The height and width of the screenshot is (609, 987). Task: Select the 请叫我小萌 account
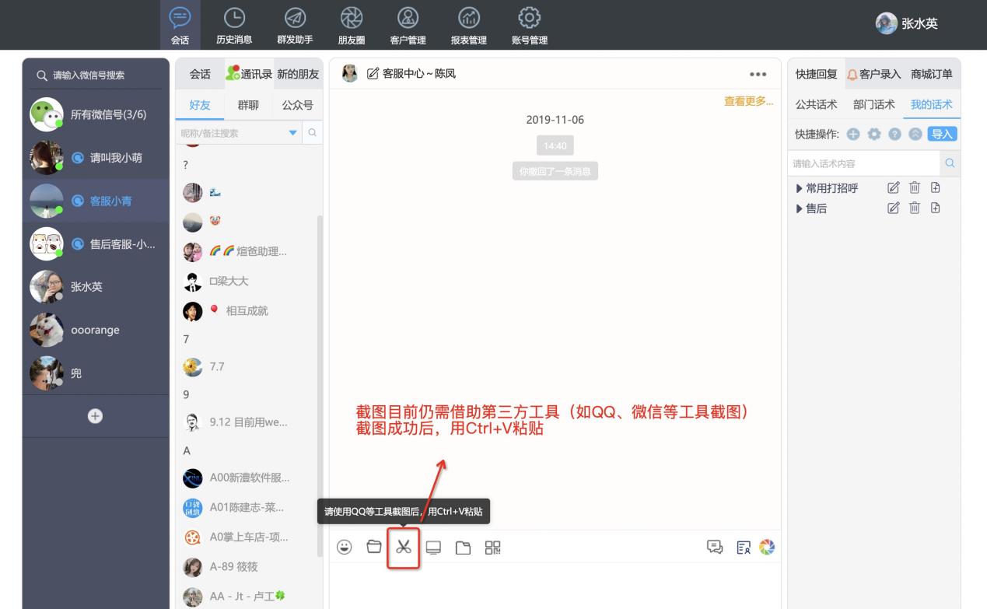click(96, 158)
